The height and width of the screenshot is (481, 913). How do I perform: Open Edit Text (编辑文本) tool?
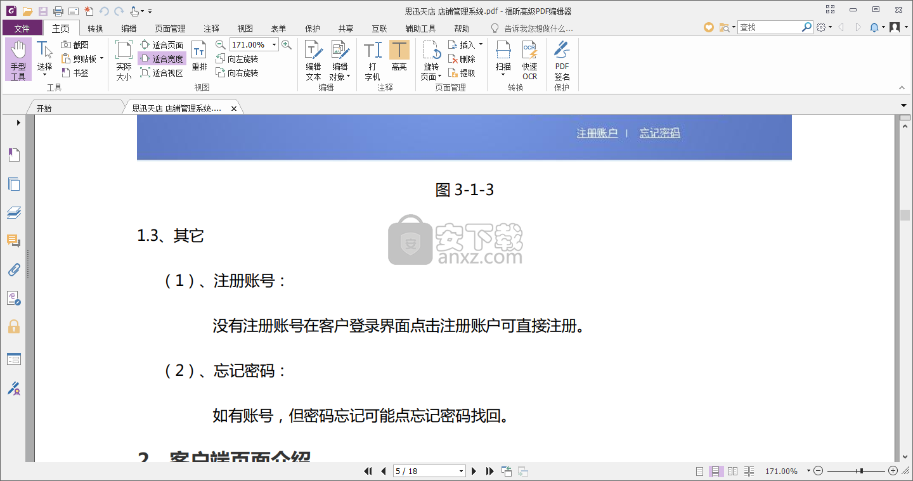pyautogui.click(x=313, y=60)
